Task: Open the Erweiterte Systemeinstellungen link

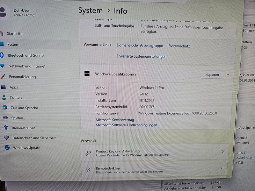Action: coord(142,57)
